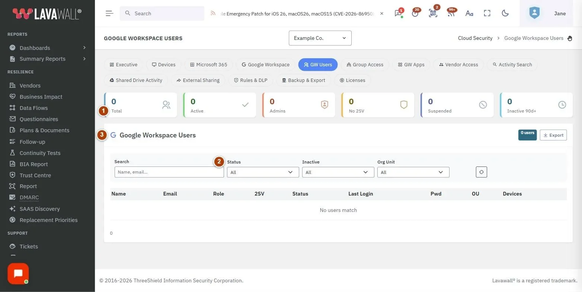Switch to the Shared Drive Activity tab
Viewport: 582px width, 292px height.
click(136, 80)
